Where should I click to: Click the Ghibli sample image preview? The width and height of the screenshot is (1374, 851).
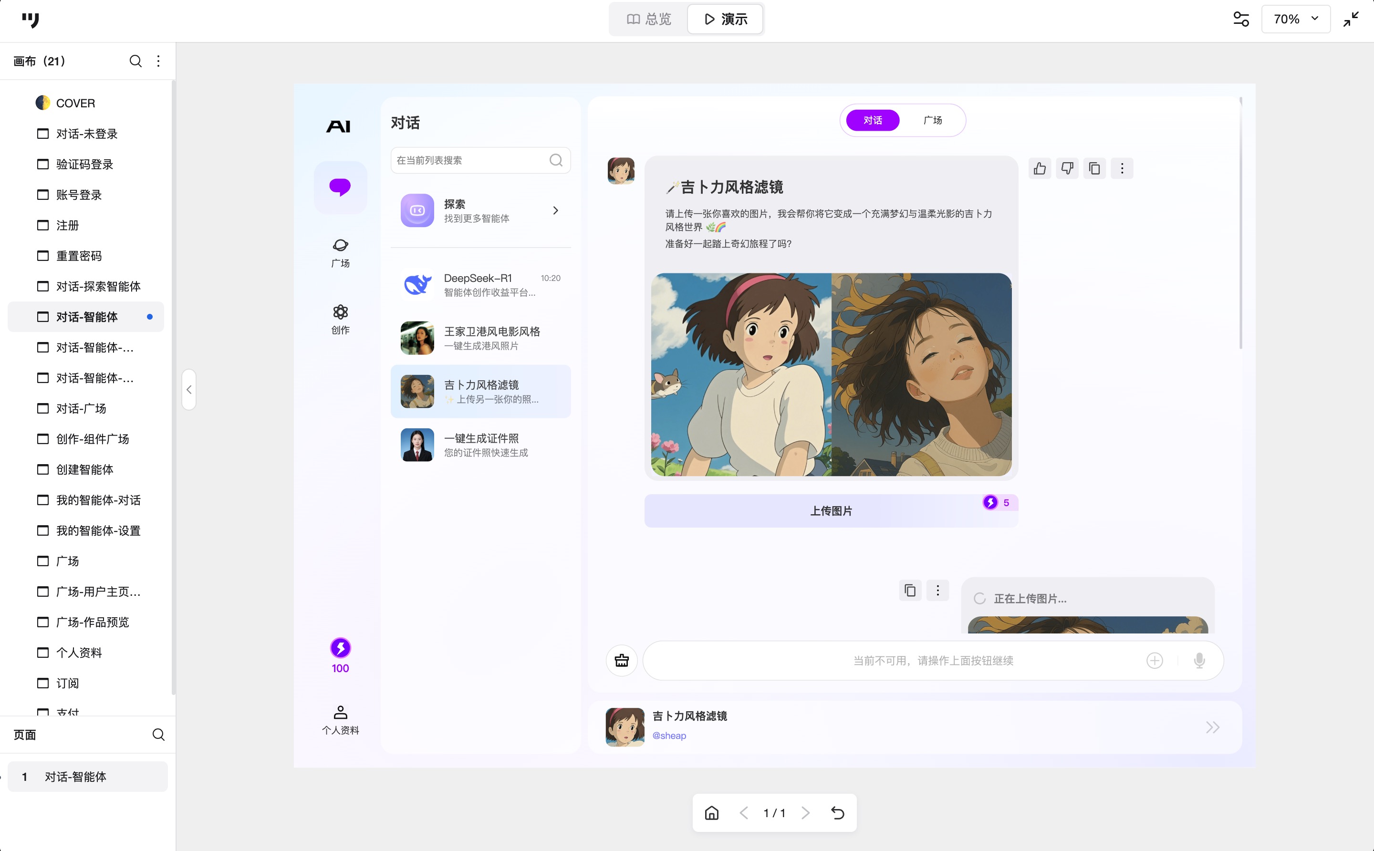(x=831, y=375)
